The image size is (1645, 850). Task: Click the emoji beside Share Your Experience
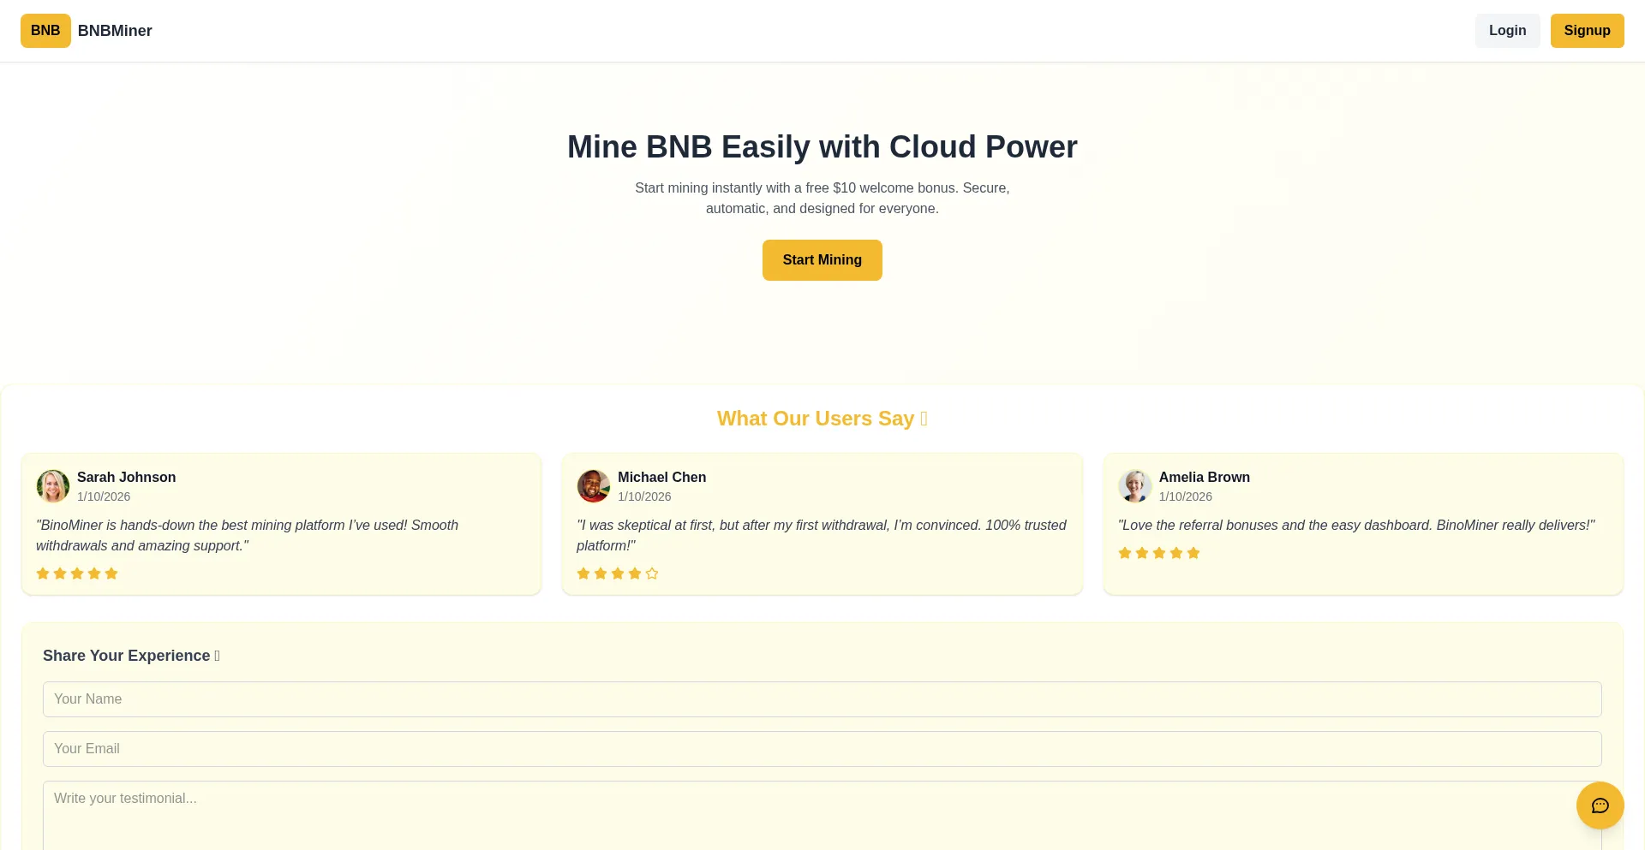pyautogui.click(x=217, y=655)
